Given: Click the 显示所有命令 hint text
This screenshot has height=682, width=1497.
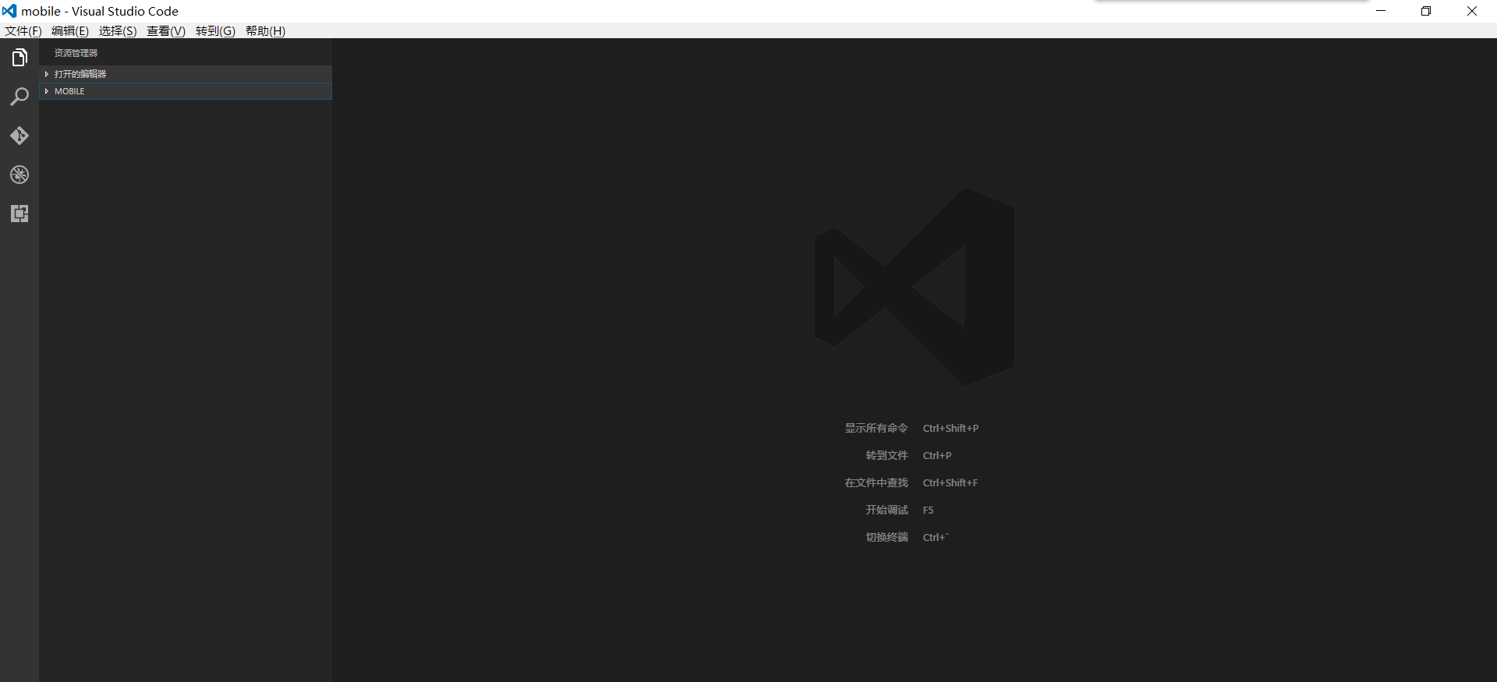Looking at the screenshot, I should pos(876,428).
